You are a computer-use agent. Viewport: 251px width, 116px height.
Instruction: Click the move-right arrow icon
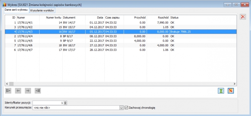[28, 91]
